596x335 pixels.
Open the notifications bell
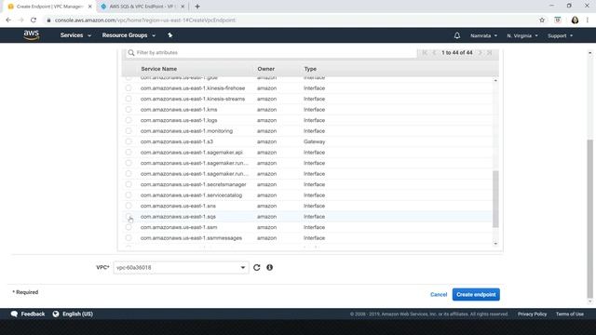[457, 35]
